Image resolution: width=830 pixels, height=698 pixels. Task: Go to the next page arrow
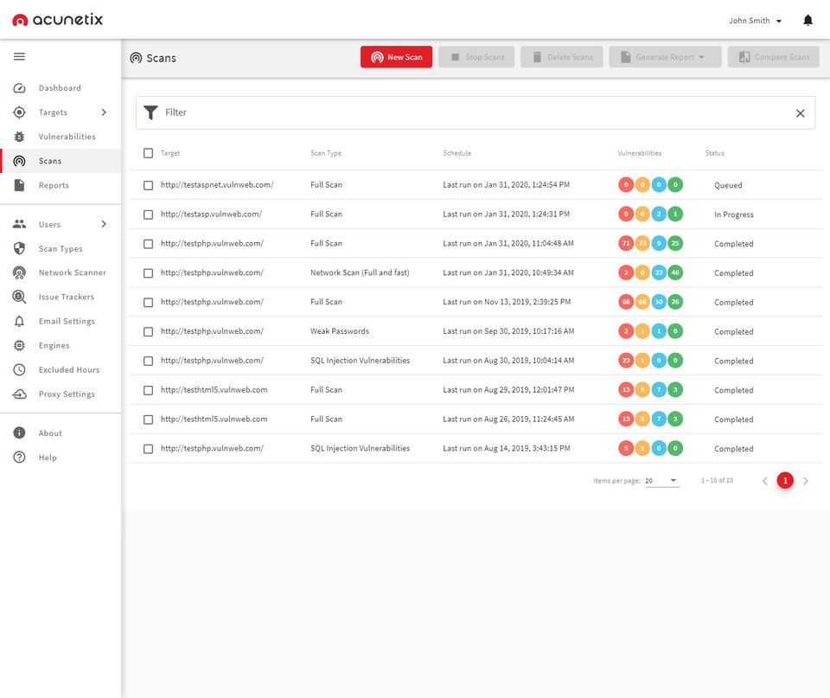coord(806,481)
